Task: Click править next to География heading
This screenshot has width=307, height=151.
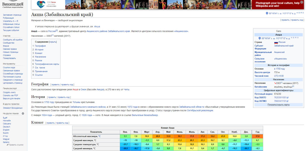Action: pos(55,85)
